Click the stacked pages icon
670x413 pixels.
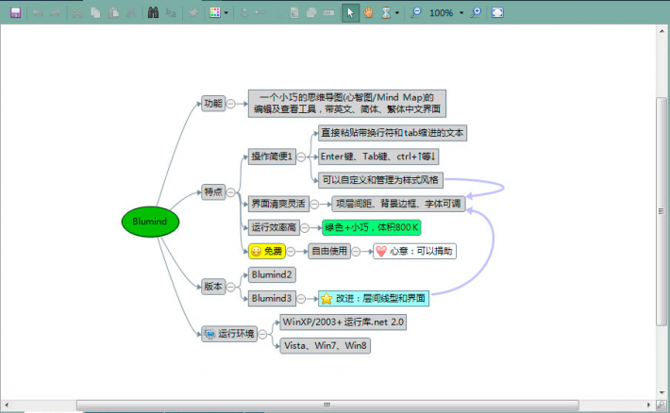311,13
